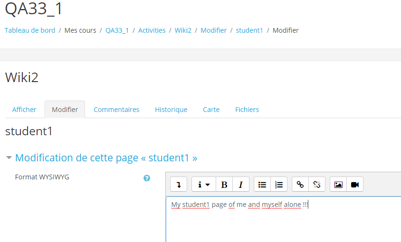The width and height of the screenshot is (401, 242).
Task: Select the Modifier tab
Action: (65, 110)
